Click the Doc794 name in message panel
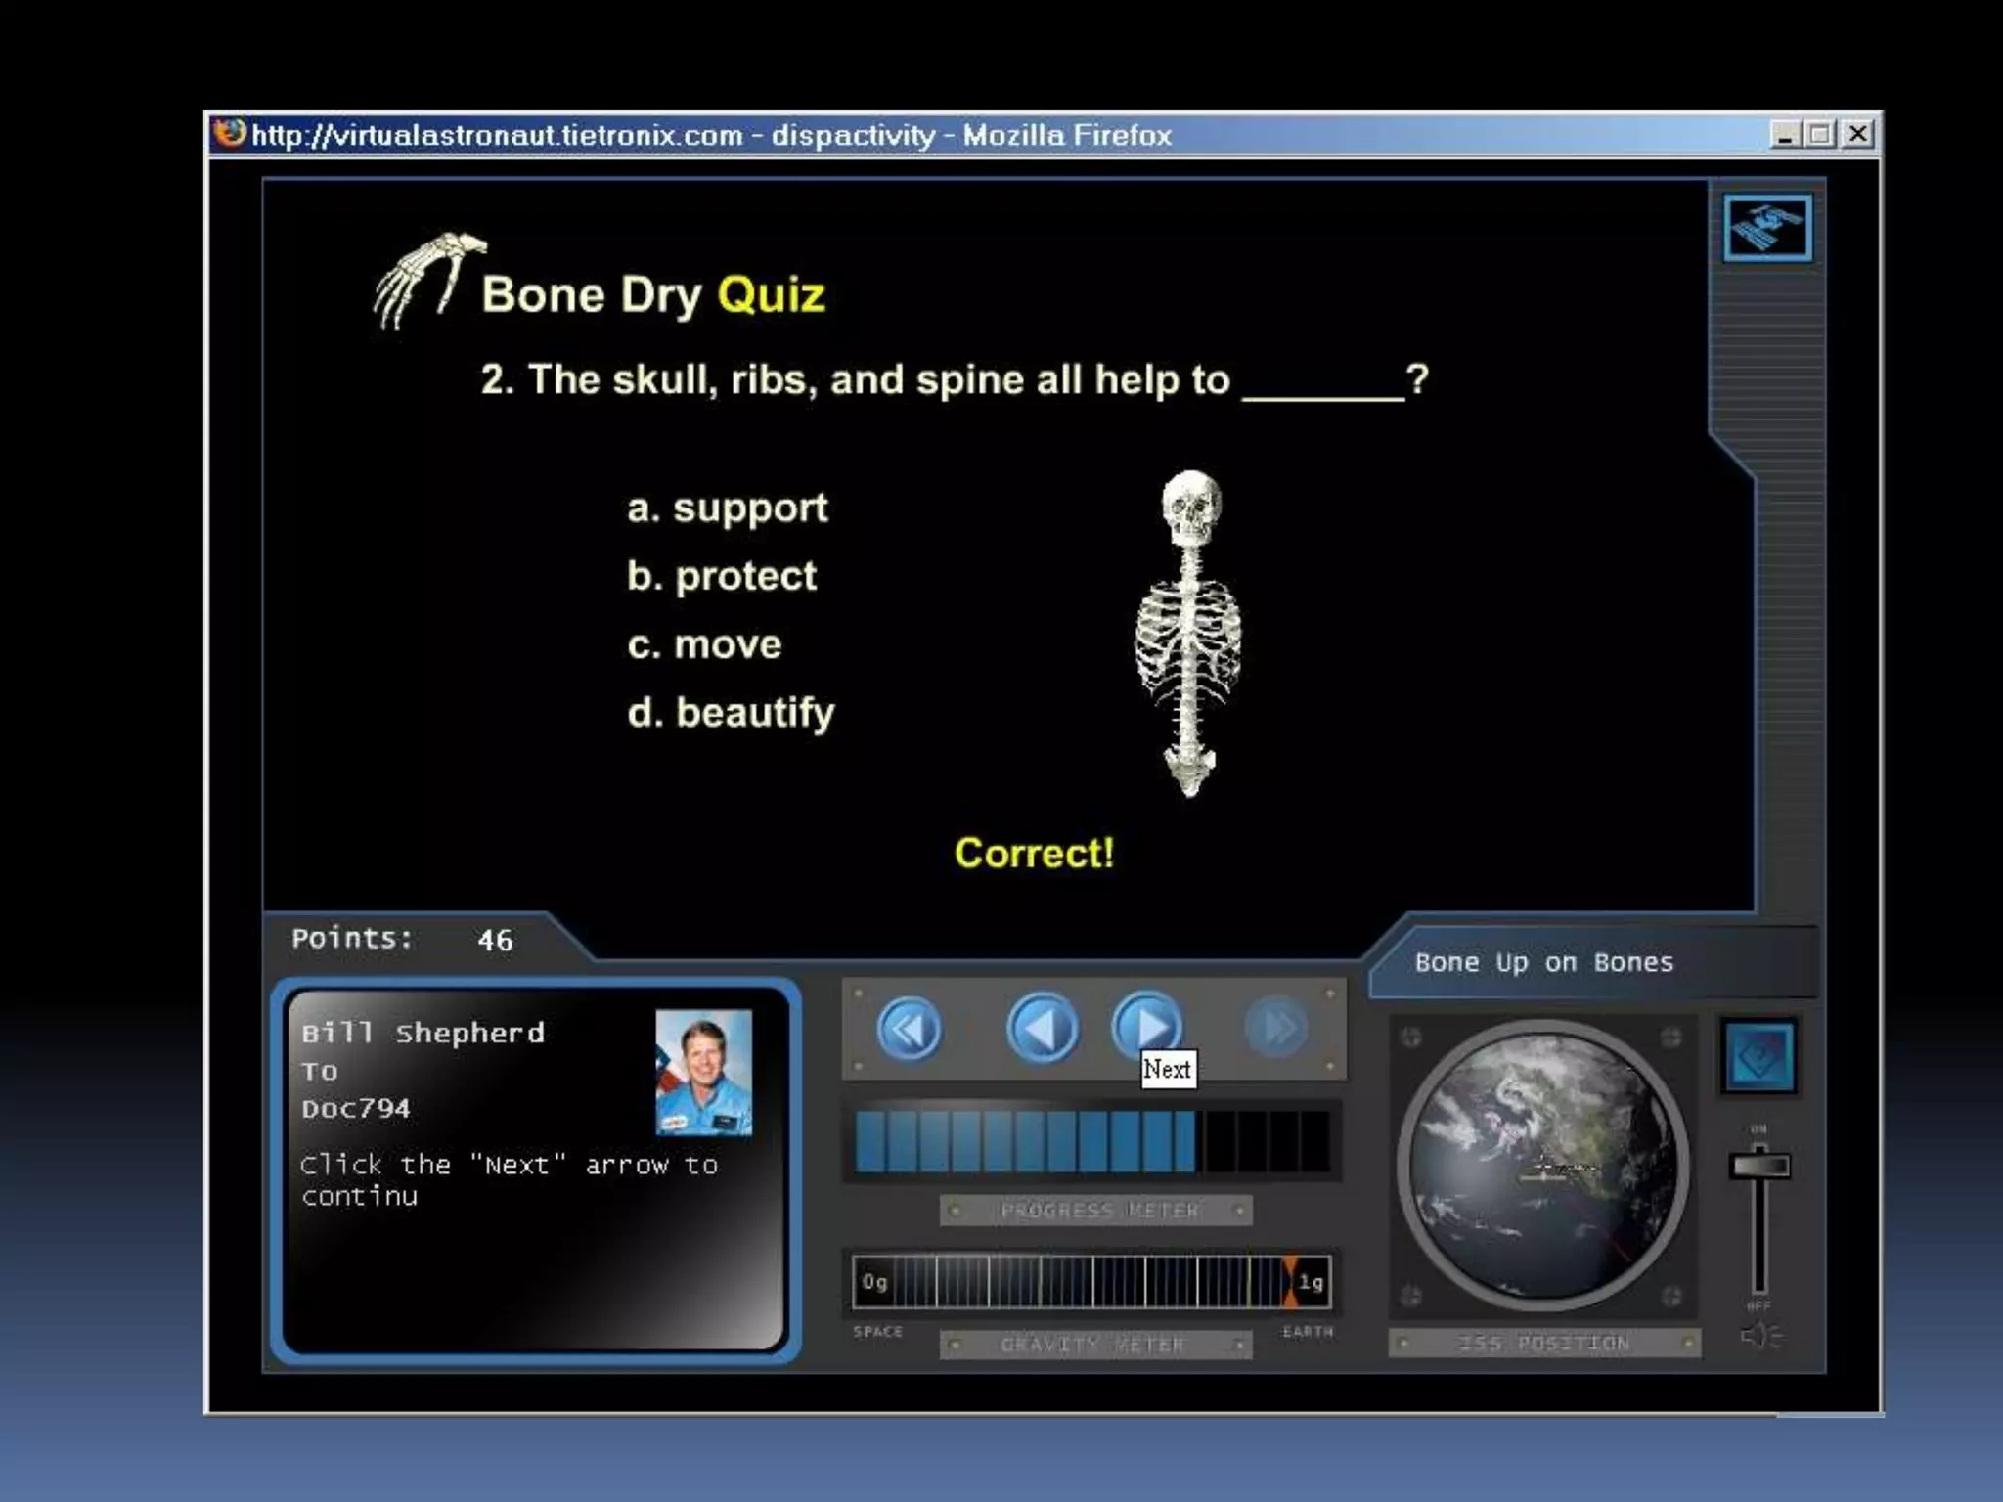The image size is (2003, 1502). point(356,1109)
